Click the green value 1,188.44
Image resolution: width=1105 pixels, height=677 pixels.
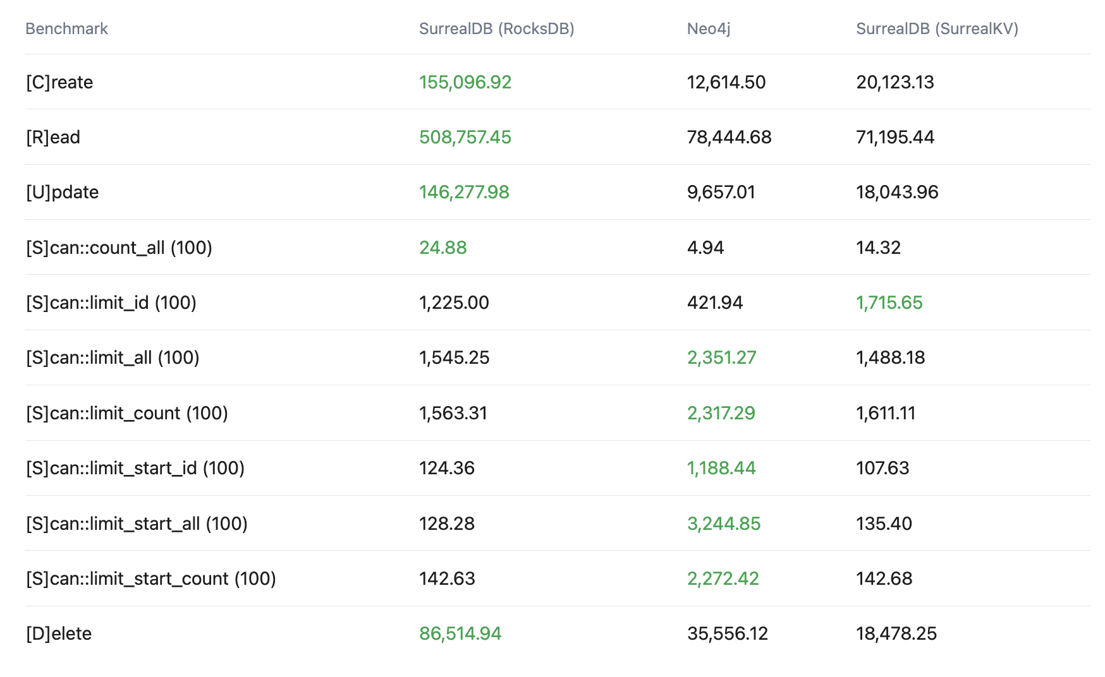(x=721, y=468)
